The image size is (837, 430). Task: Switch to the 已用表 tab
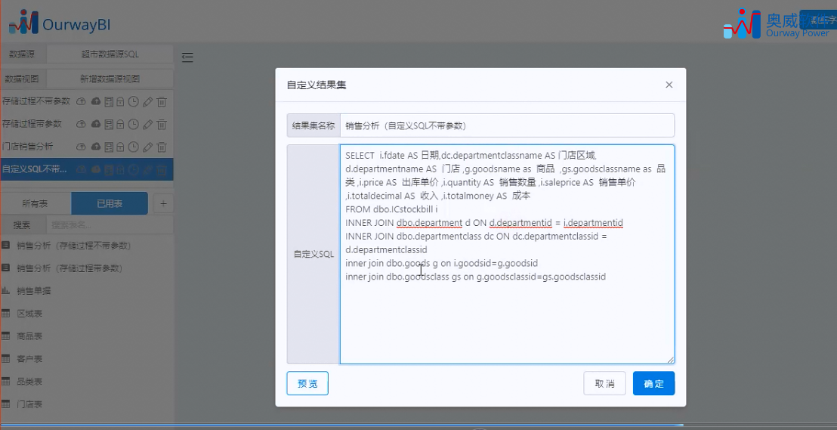(x=110, y=203)
